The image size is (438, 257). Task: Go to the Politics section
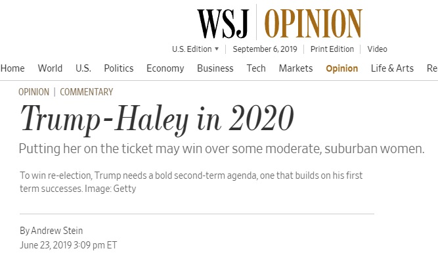coord(119,68)
